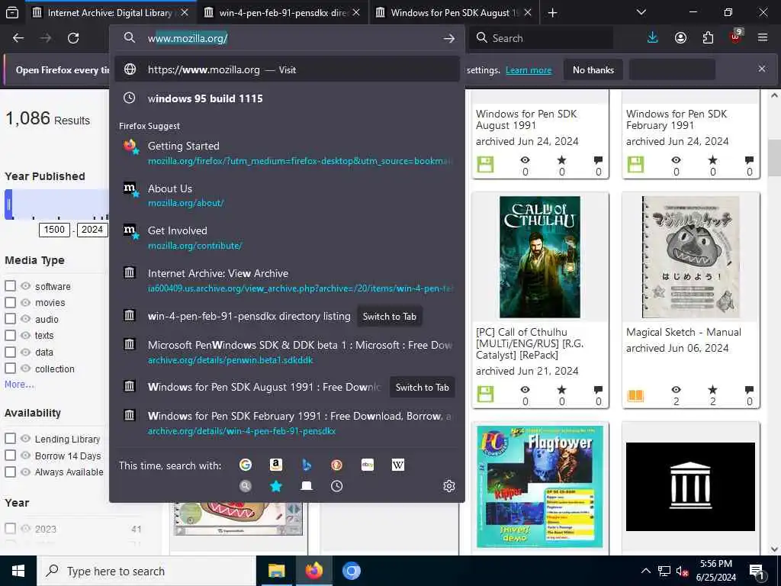Dismiss the notification bar with X
The height and width of the screenshot is (586, 781).
(762, 69)
